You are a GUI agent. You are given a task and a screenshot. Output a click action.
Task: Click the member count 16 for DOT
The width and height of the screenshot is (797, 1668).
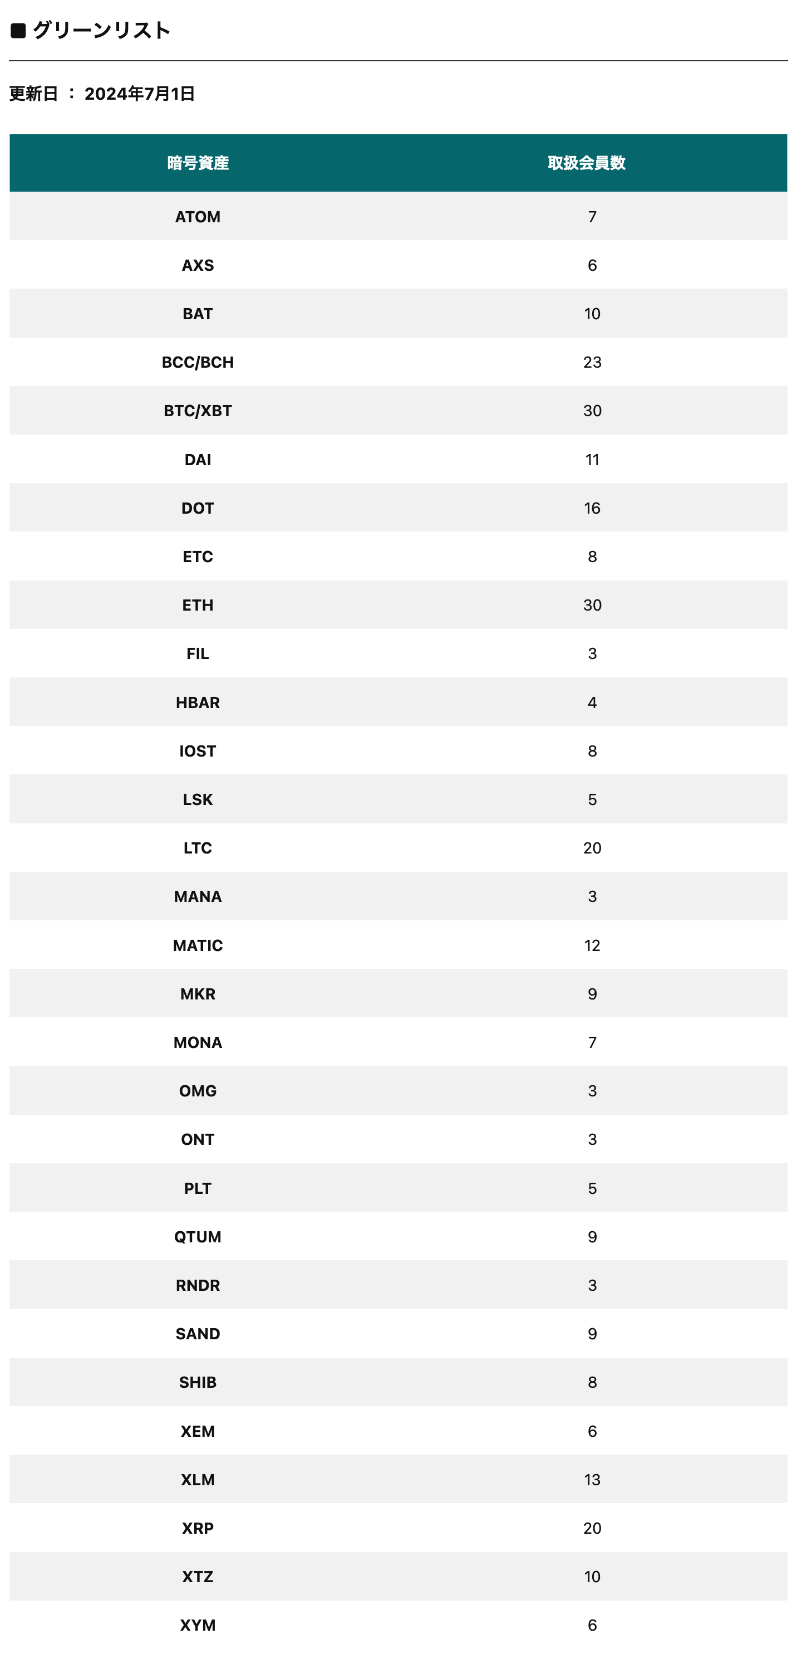click(x=592, y=508)
